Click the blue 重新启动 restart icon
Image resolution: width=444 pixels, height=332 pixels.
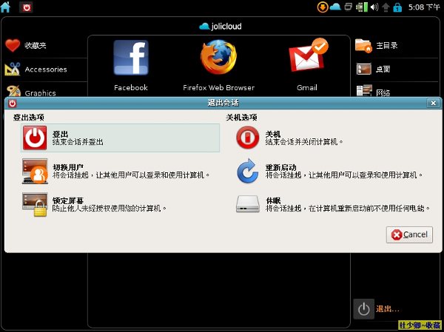click(247, 172)
